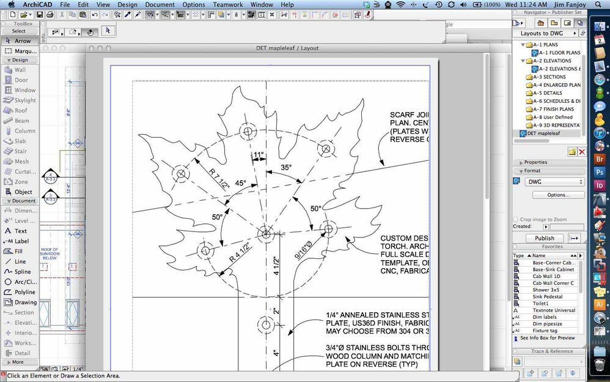Click the Undo arrow icon
Image resolution: width=610 pixels, height=382 pixels.
click(x=95, y=15)
